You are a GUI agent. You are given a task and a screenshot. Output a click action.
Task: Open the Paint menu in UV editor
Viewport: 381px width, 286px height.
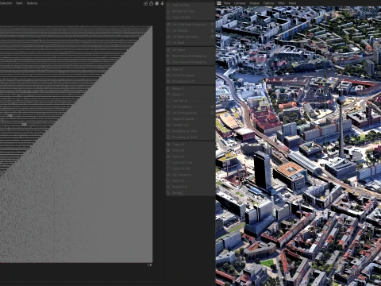(x=19, y=3)
